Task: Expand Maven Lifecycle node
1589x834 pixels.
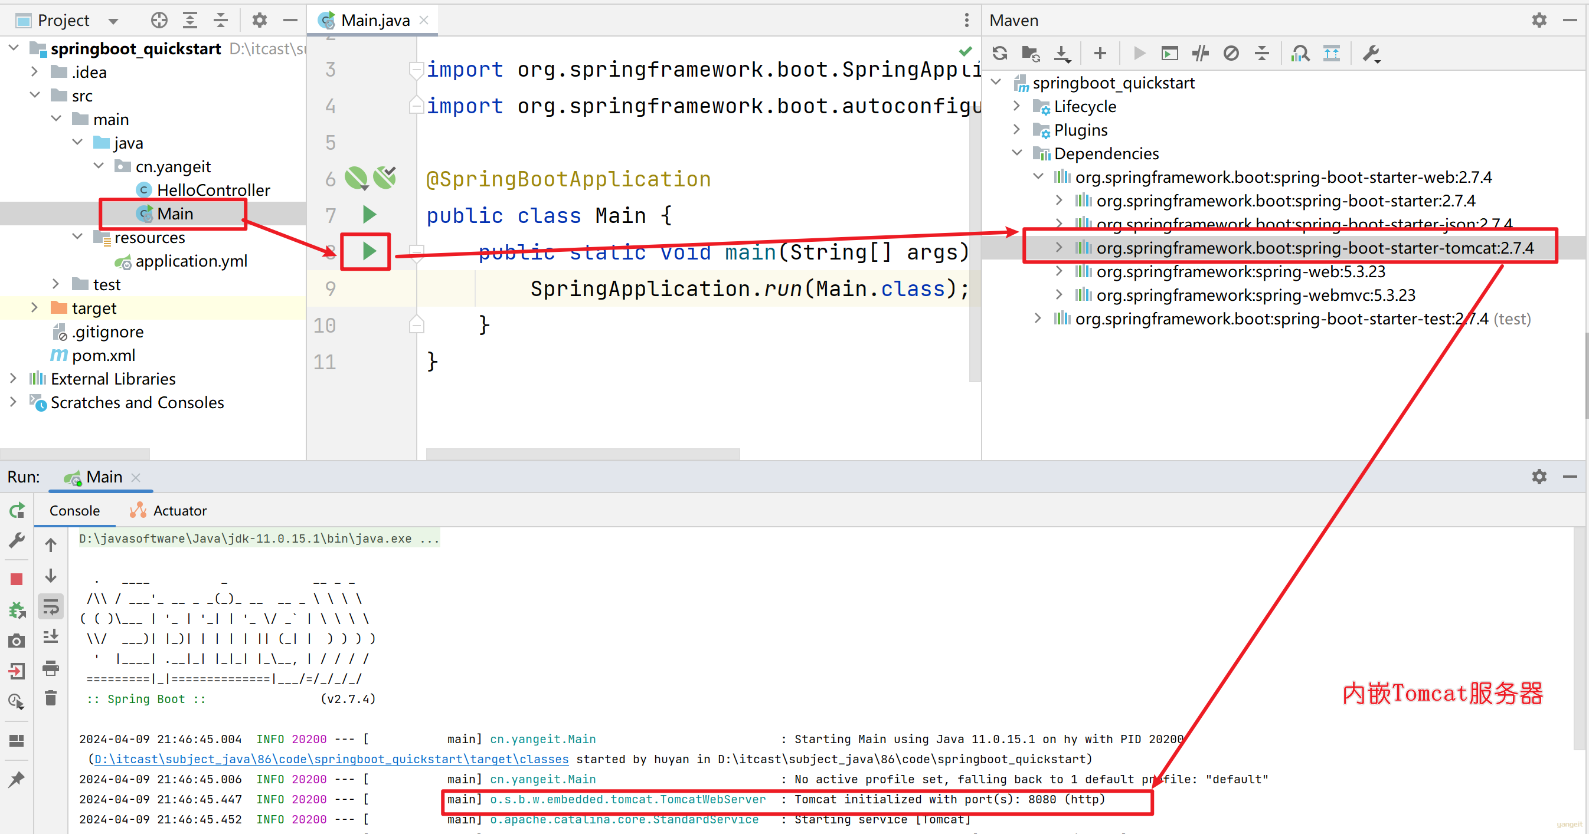Action: coord(1016,106)
